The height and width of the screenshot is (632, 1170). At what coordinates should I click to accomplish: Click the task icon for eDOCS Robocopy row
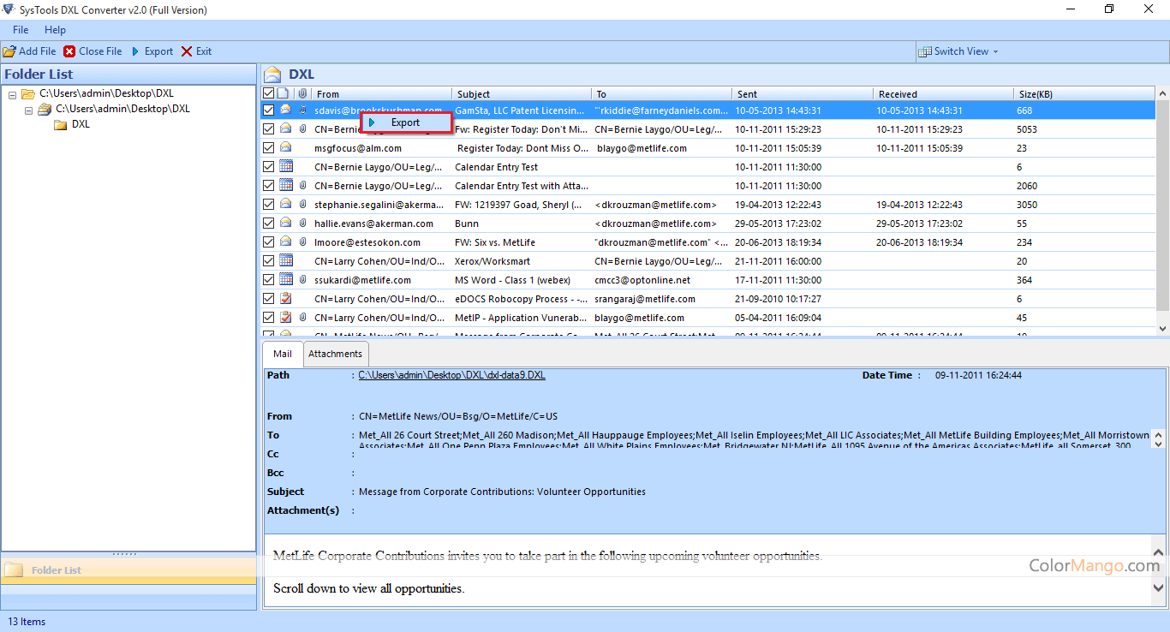(x=286, y=299)
